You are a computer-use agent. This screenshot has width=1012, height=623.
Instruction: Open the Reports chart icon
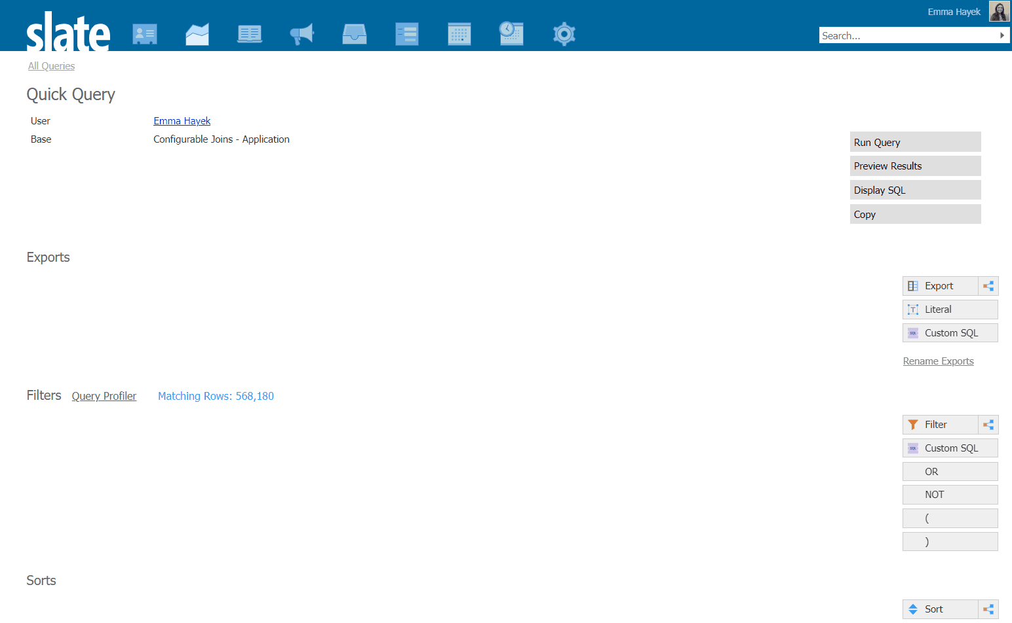(x=197, y=34)
